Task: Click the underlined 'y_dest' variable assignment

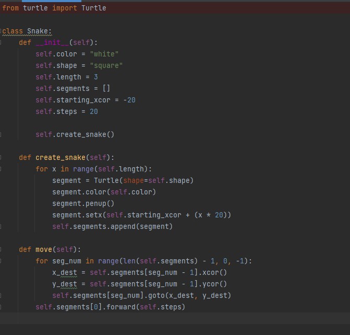Action: click(65, 284)
